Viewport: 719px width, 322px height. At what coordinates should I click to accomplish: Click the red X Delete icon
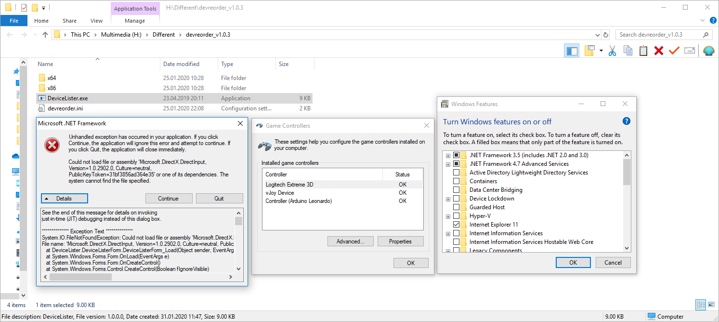click(x=658, y=51)
